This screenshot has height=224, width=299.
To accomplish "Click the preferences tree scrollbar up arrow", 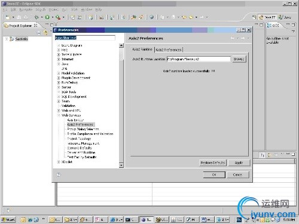I will [x=121, y=45].
